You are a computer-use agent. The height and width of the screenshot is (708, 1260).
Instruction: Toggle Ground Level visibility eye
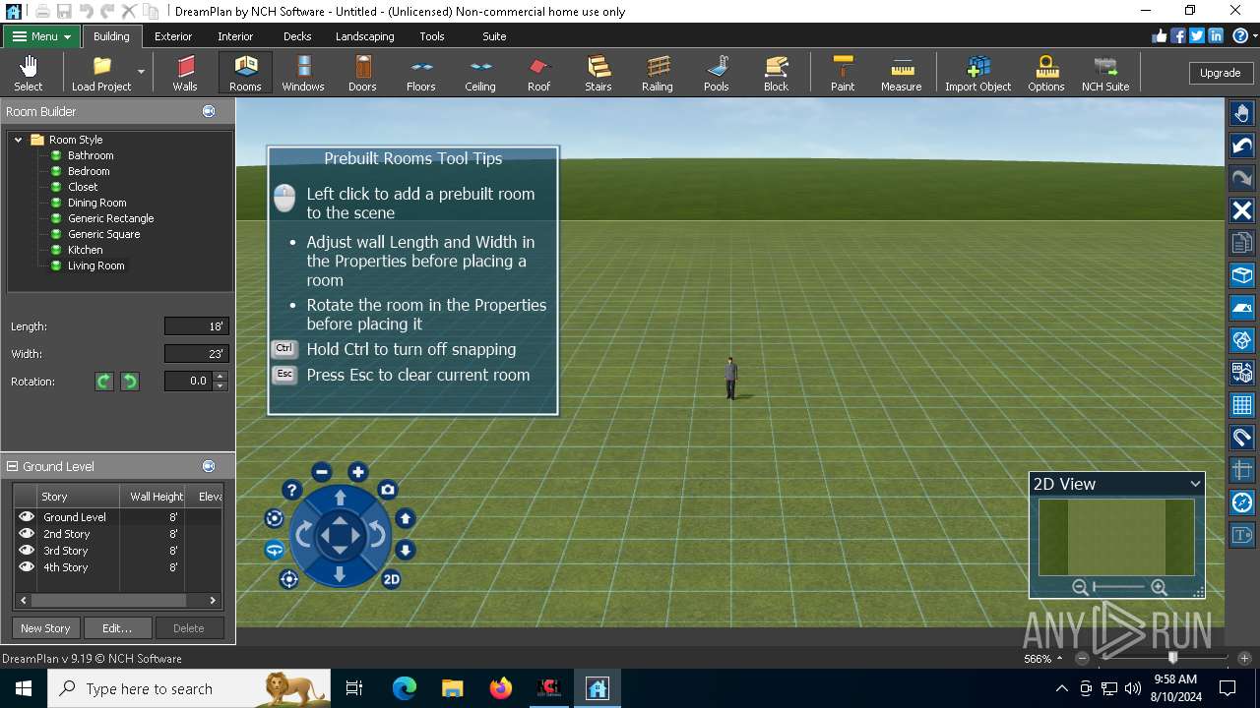27,516
